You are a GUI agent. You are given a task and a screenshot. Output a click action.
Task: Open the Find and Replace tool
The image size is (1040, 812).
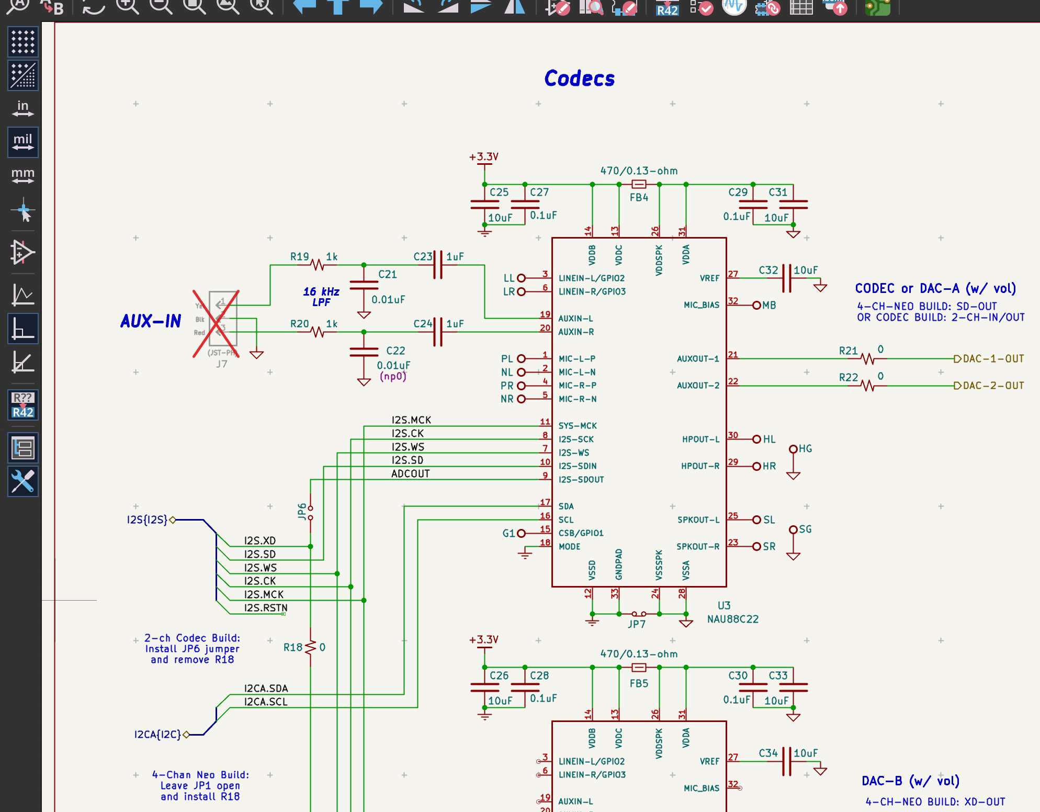[52, 6]
